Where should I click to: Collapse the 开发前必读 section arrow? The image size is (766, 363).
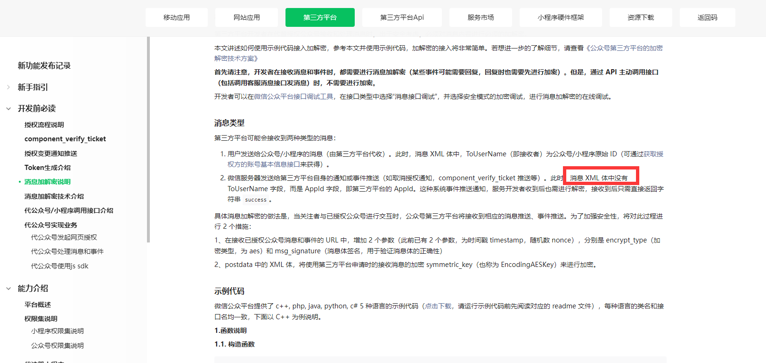tap(8, 108)
